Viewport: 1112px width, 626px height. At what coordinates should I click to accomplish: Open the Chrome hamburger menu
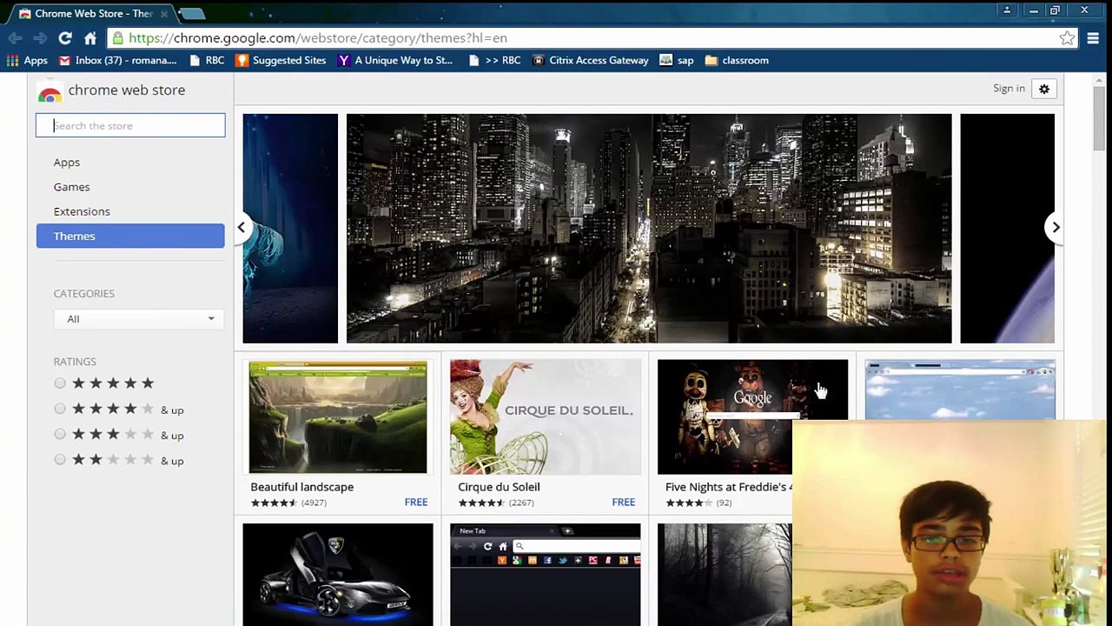(1093, 38)
